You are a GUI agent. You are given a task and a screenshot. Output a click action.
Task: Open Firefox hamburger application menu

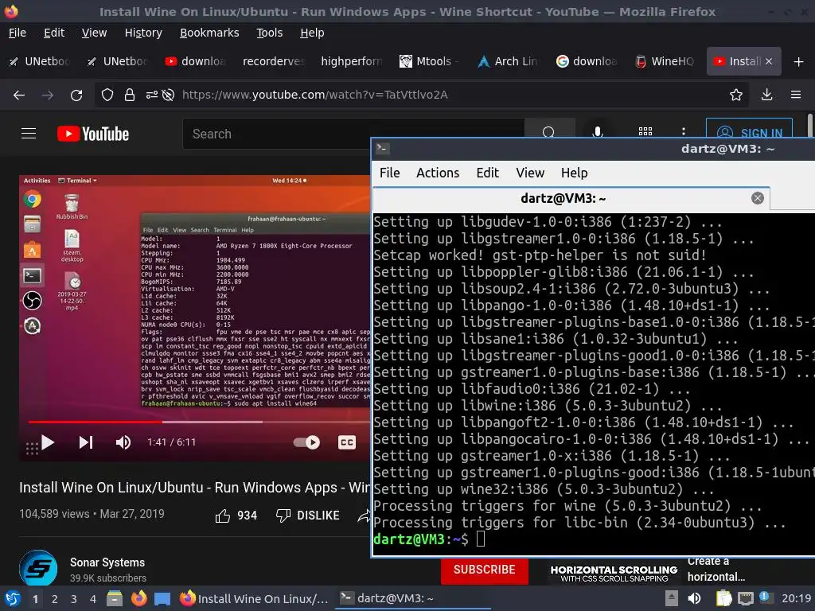[x=796, y=95]
